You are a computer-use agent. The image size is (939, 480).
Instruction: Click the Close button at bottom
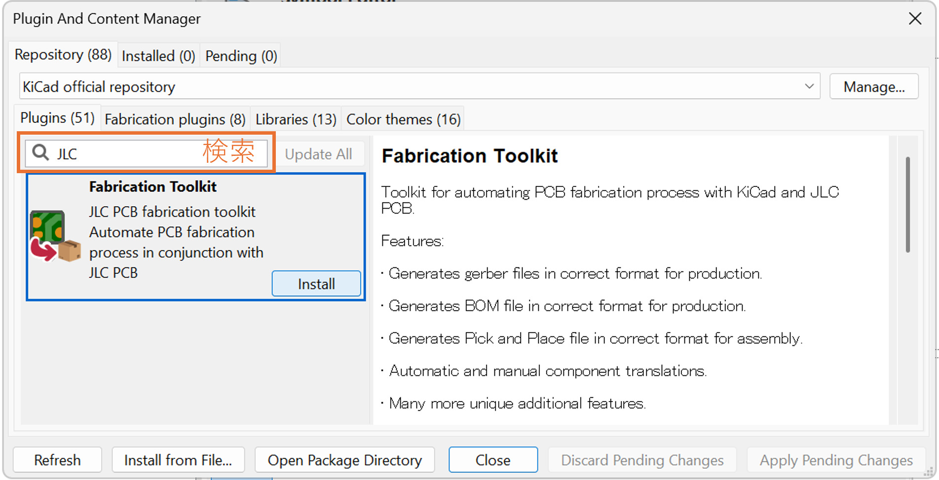coord(493,460)
